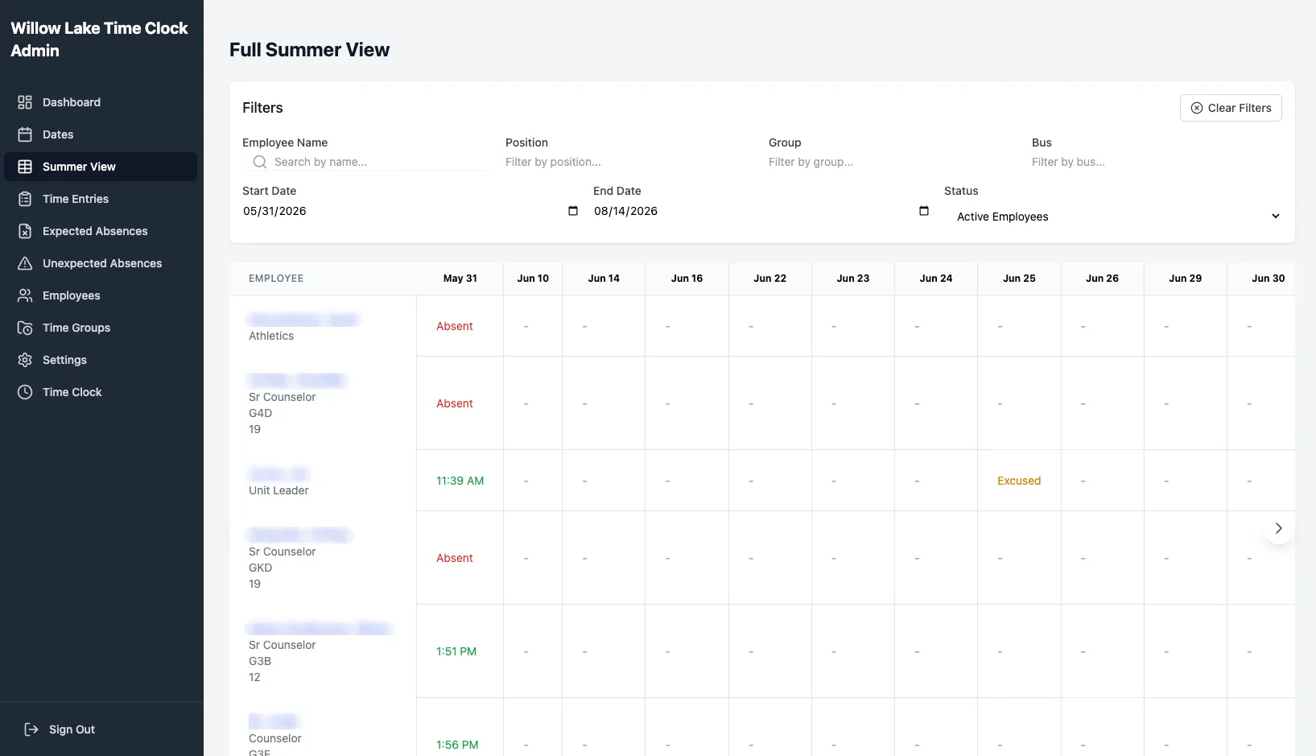Click the May 31 column header
Screen dimensions: 1316x756
(x=460, y=279)
